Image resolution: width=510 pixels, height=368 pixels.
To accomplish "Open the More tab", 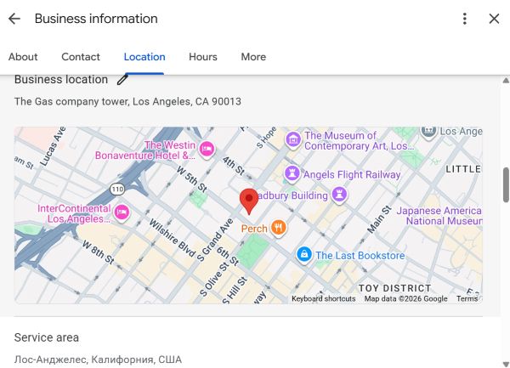I will [x=253, y=57].
